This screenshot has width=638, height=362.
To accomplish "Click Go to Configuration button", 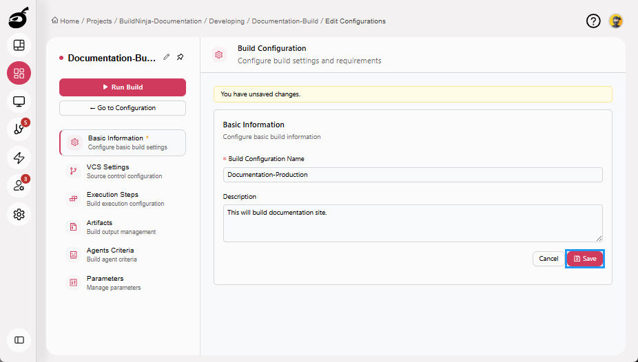I will [x=123, y=108].
